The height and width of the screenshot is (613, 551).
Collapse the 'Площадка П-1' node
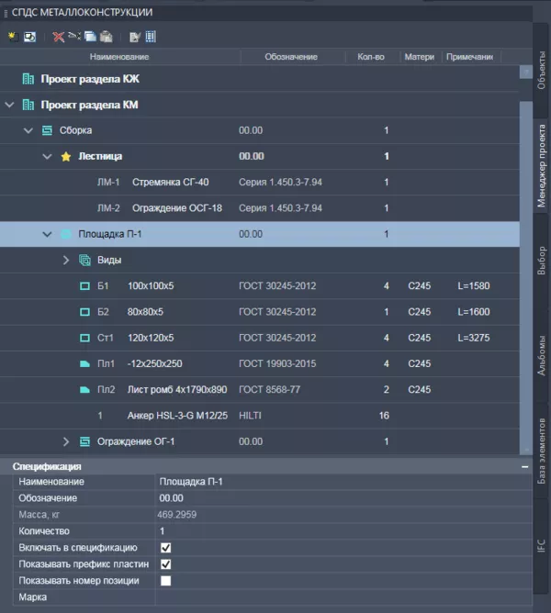[47, 235]
